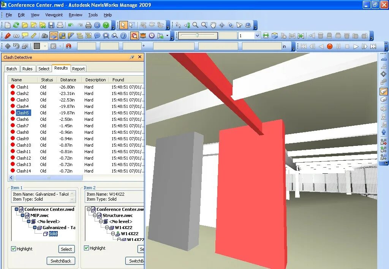Open the Tools menu
Screen dimensions: 389x269
click(93, 15)
